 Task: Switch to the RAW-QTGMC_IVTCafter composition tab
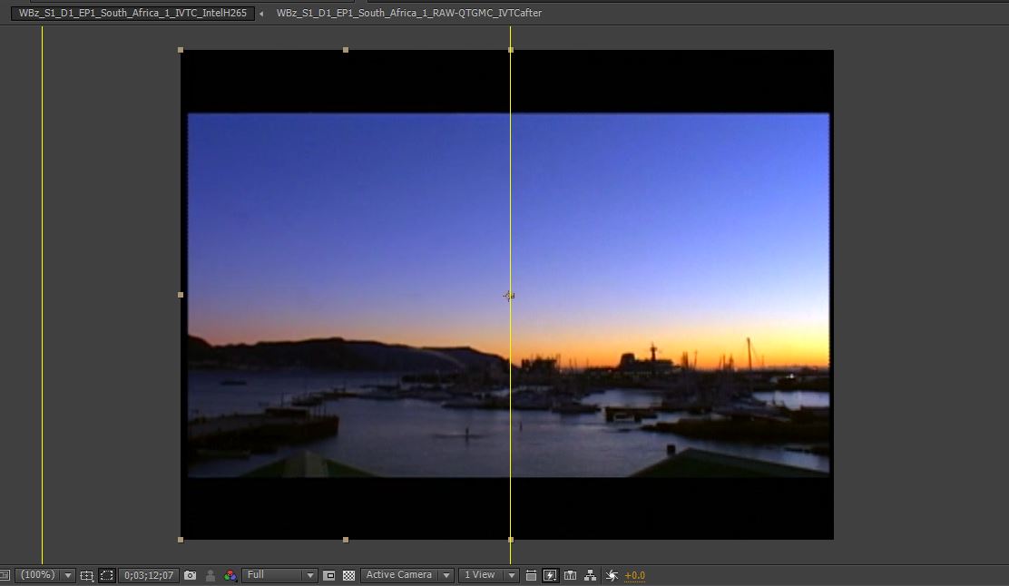(408, 14)
